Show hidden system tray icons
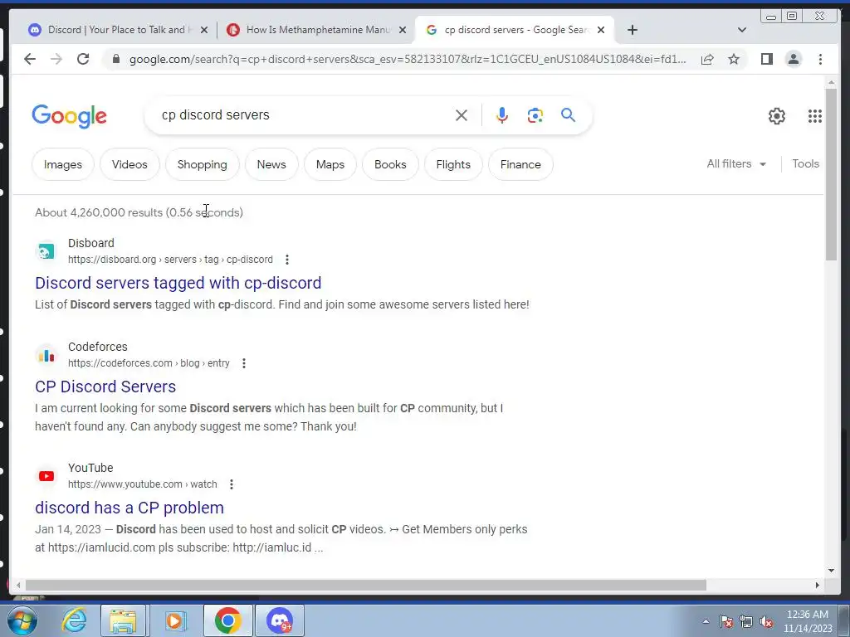The height and width of the screenshot is (637, 850). click(x=706, y=621)
